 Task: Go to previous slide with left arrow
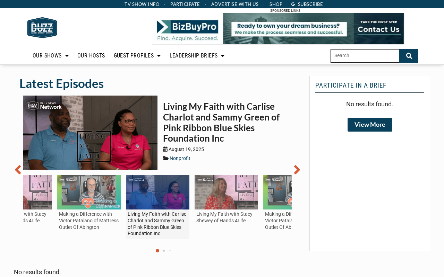click(x=18, y=170)
